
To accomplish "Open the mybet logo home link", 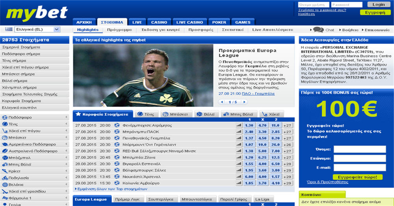I will click(37, 13).
